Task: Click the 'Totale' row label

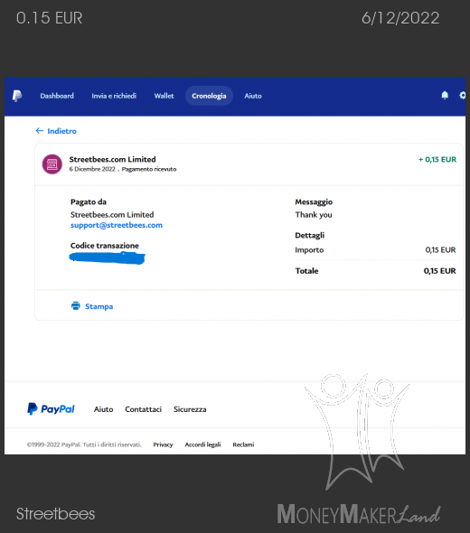Action: tap(306, 271)
